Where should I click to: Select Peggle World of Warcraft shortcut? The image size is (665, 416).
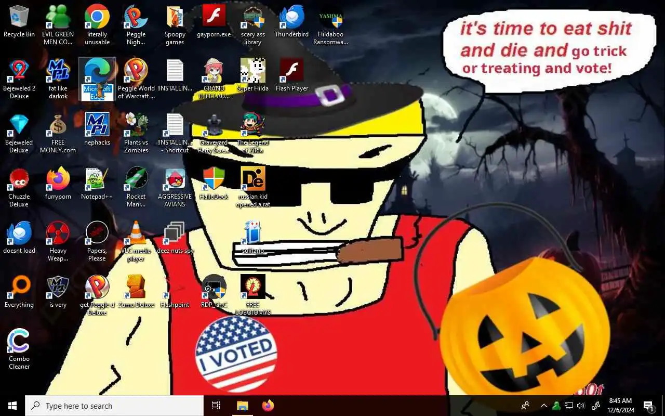tap(136, 79)
